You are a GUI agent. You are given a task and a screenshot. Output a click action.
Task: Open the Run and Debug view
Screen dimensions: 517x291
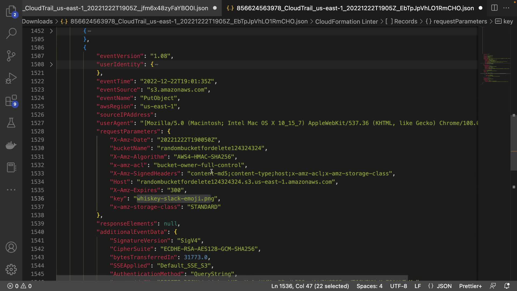pos(11,78)
